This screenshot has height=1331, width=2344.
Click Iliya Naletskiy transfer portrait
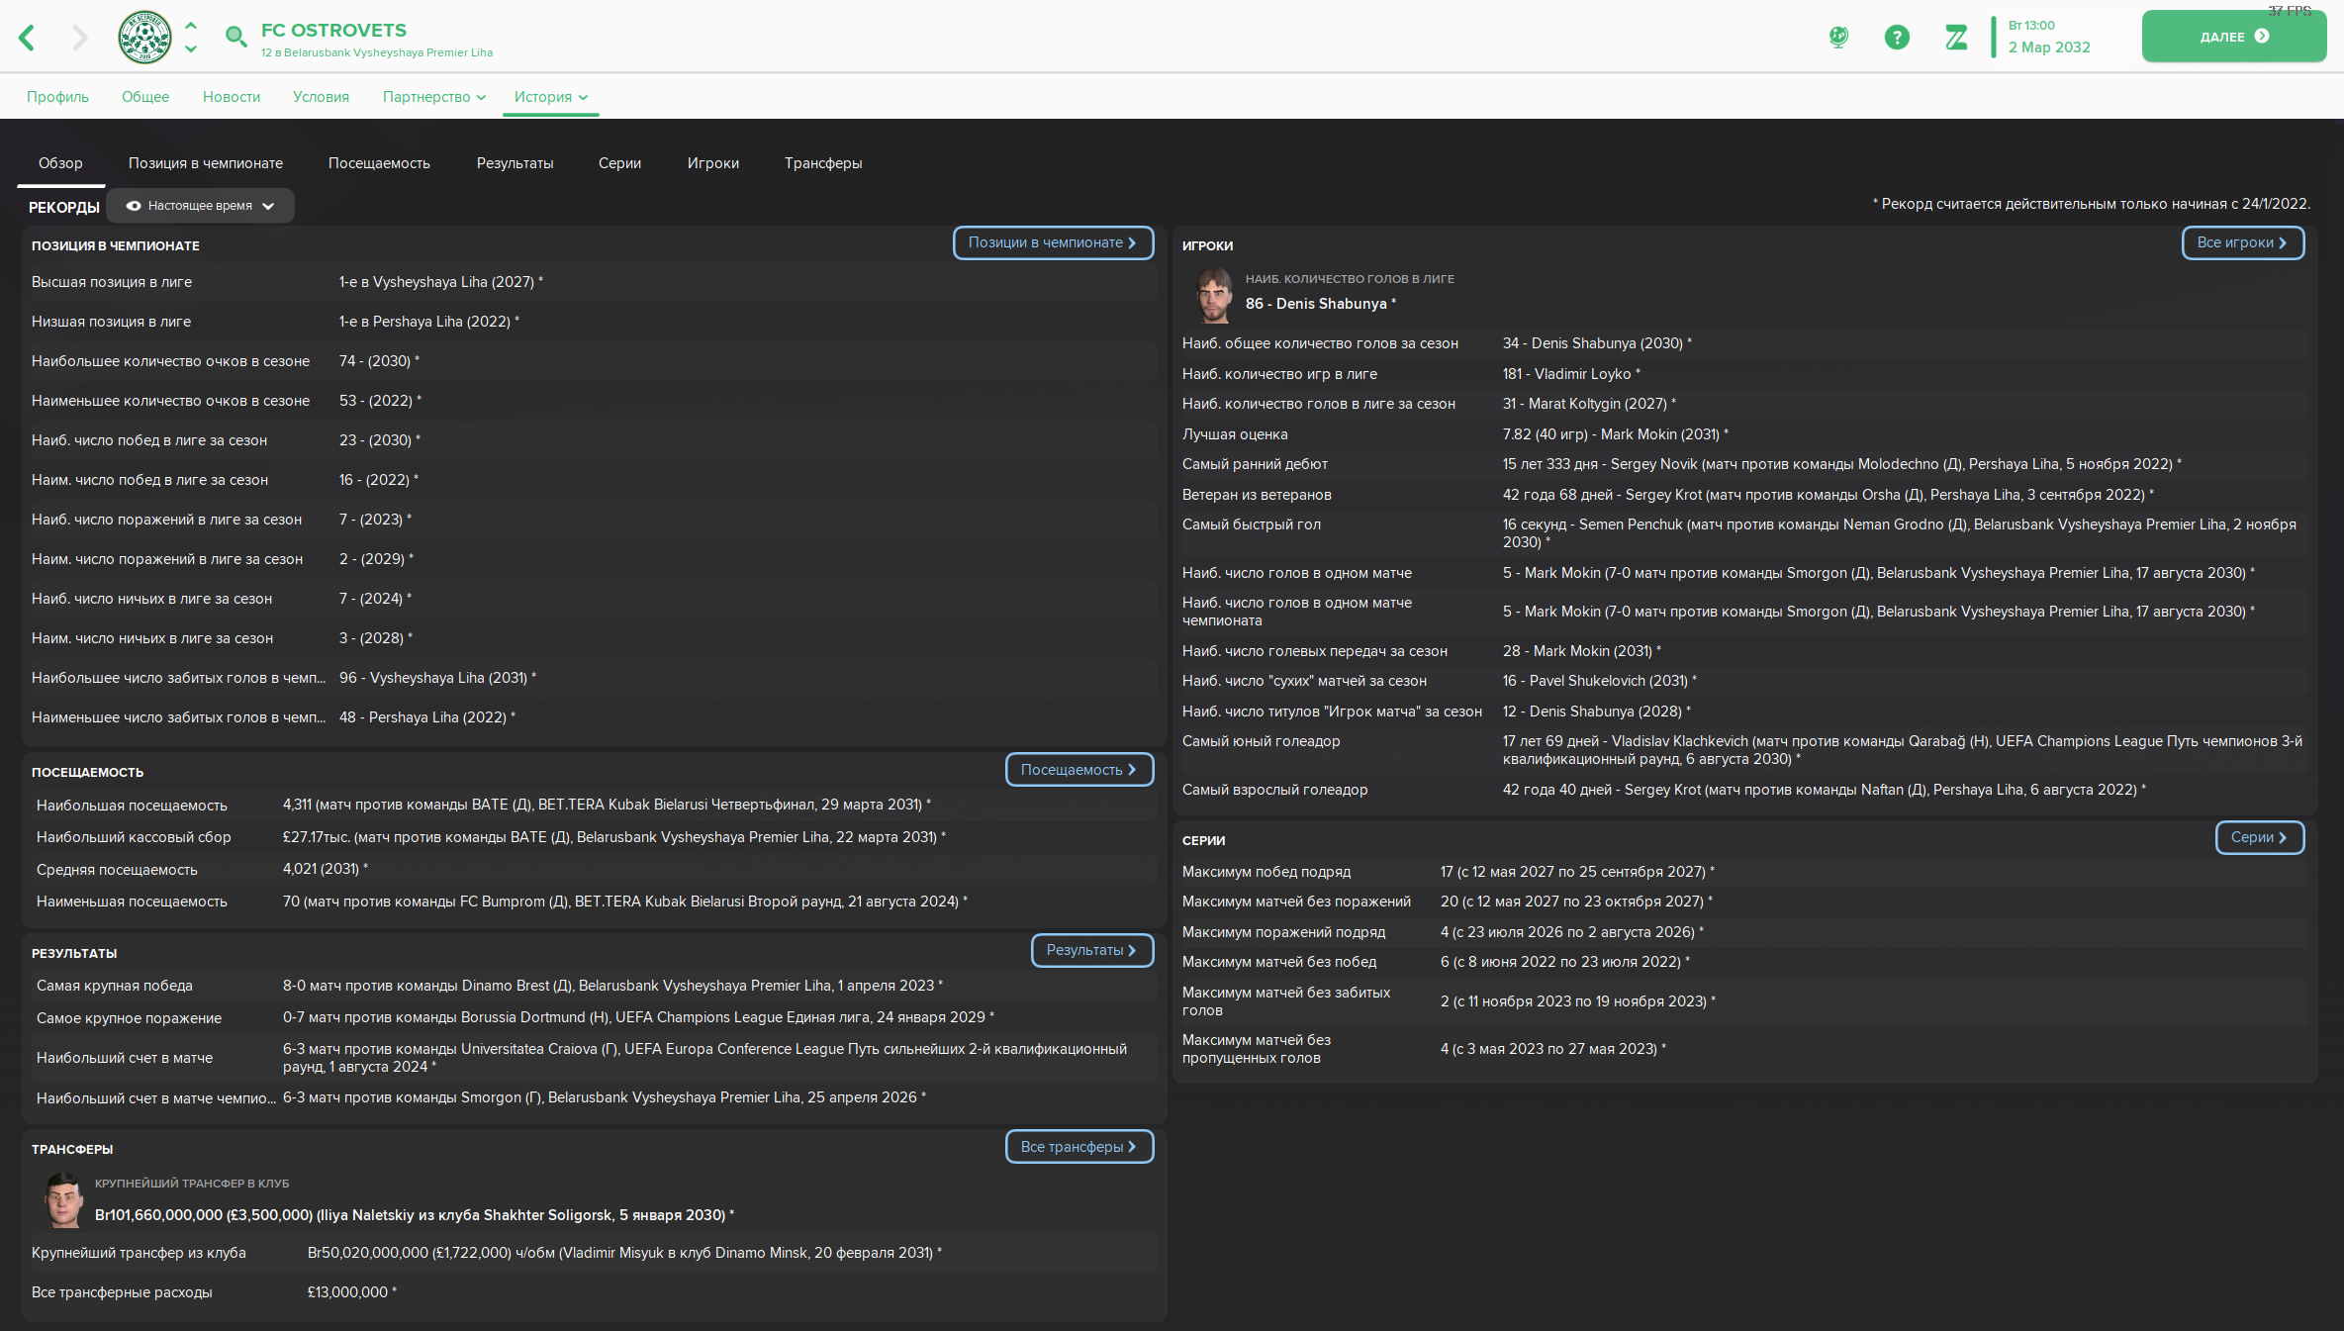tap(63, 1200)
